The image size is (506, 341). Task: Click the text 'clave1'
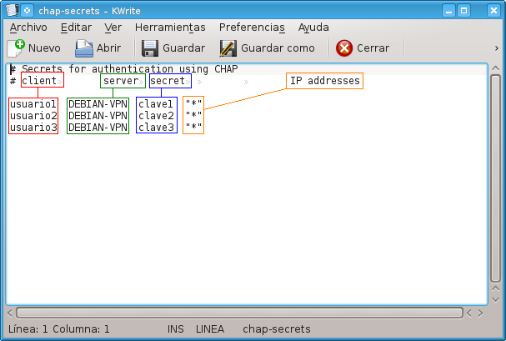point(156,104)
